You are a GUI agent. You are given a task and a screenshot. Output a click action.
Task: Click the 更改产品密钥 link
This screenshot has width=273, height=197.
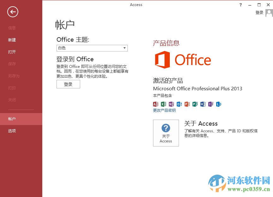(163, 110)
